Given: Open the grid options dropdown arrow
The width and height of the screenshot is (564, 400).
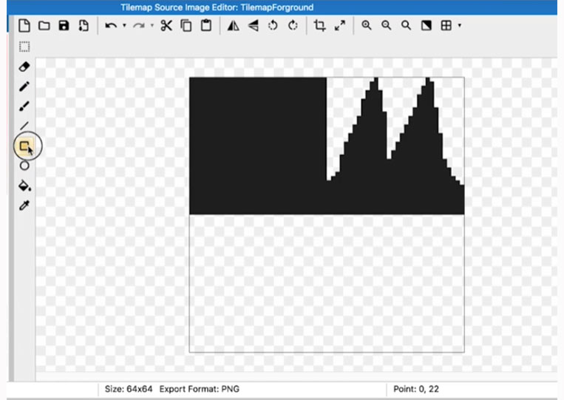Looking at the screenshot, I should point(459,26).
